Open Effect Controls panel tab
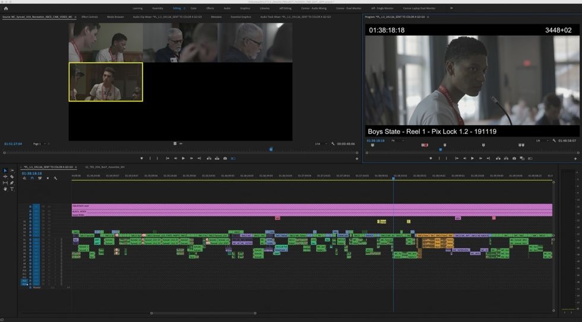 (x=90, y=17)
